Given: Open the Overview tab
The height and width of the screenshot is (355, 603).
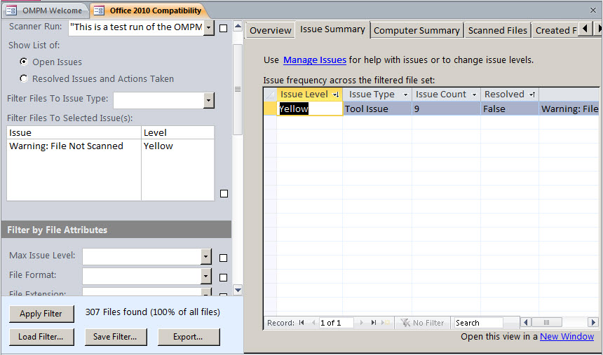Looking at the screenshot, I should [271, 30].
